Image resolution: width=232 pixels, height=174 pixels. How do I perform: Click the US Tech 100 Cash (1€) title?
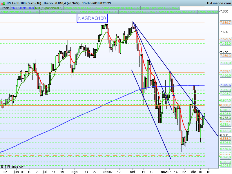pos(24,3)
